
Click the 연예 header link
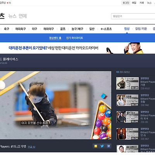tap(23, 16)
